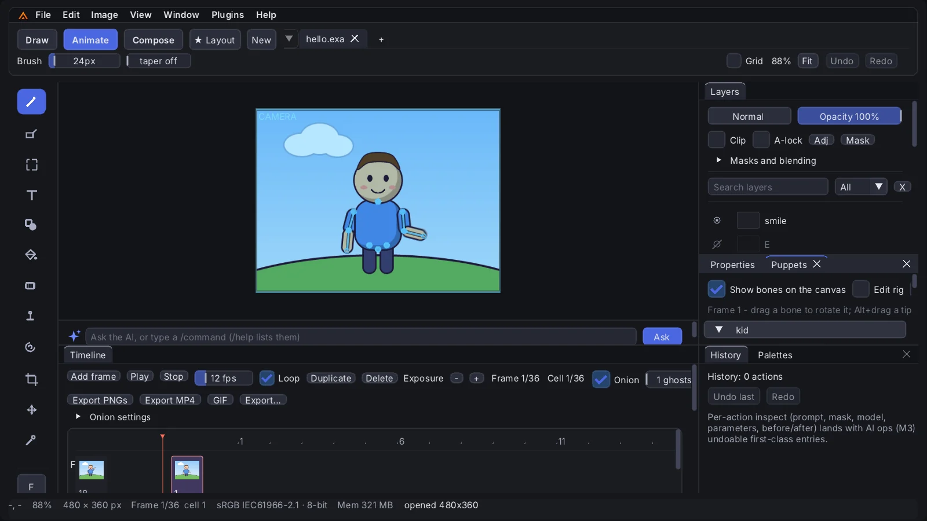927x521 pixels.
Task: Close the Puppets tab
Action: [x=817, y=264]
